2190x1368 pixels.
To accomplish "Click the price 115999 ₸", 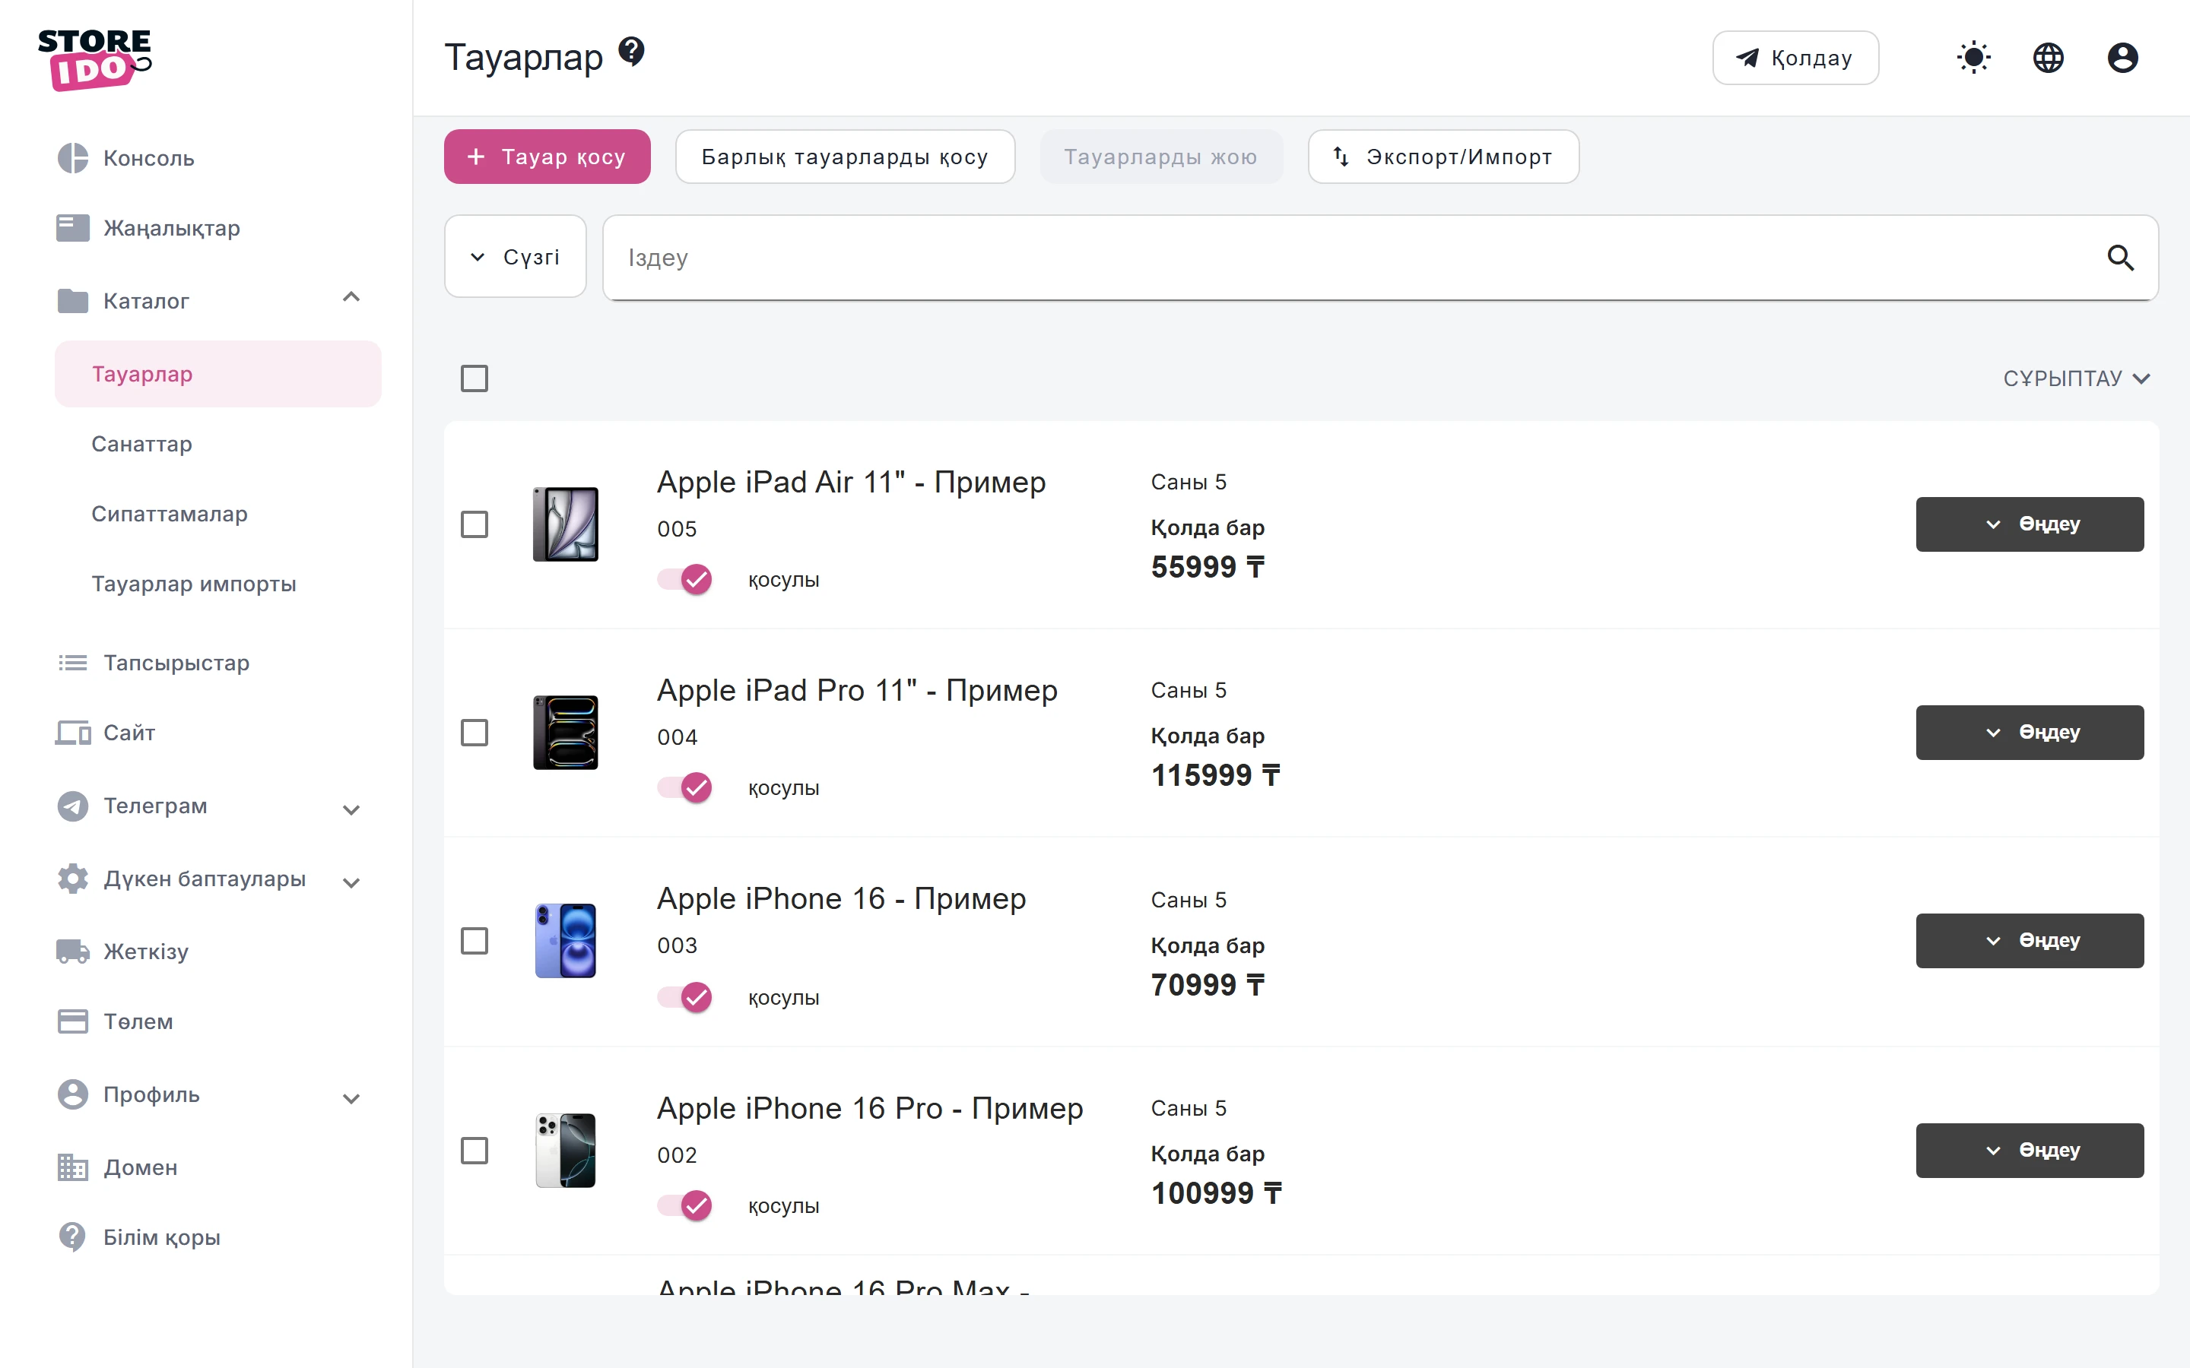I will 1215,775.
